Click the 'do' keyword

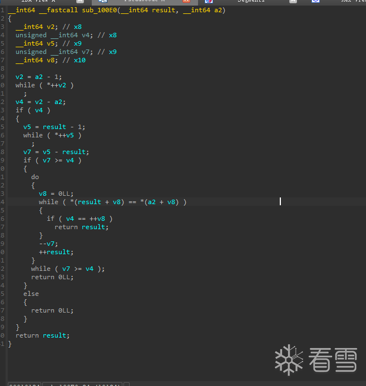point(35,177)
